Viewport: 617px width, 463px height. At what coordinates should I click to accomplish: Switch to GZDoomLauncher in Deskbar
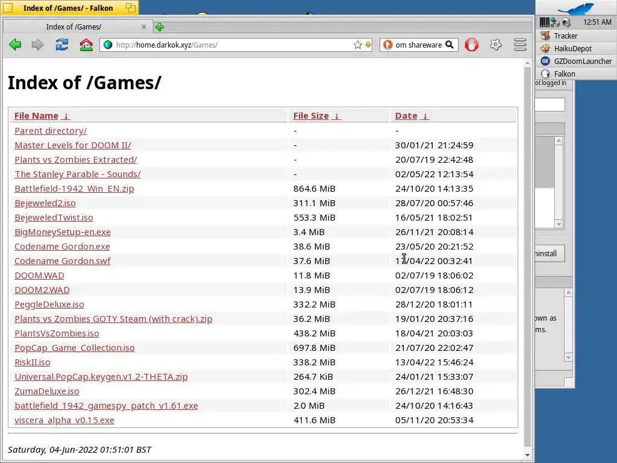point(576,61)
